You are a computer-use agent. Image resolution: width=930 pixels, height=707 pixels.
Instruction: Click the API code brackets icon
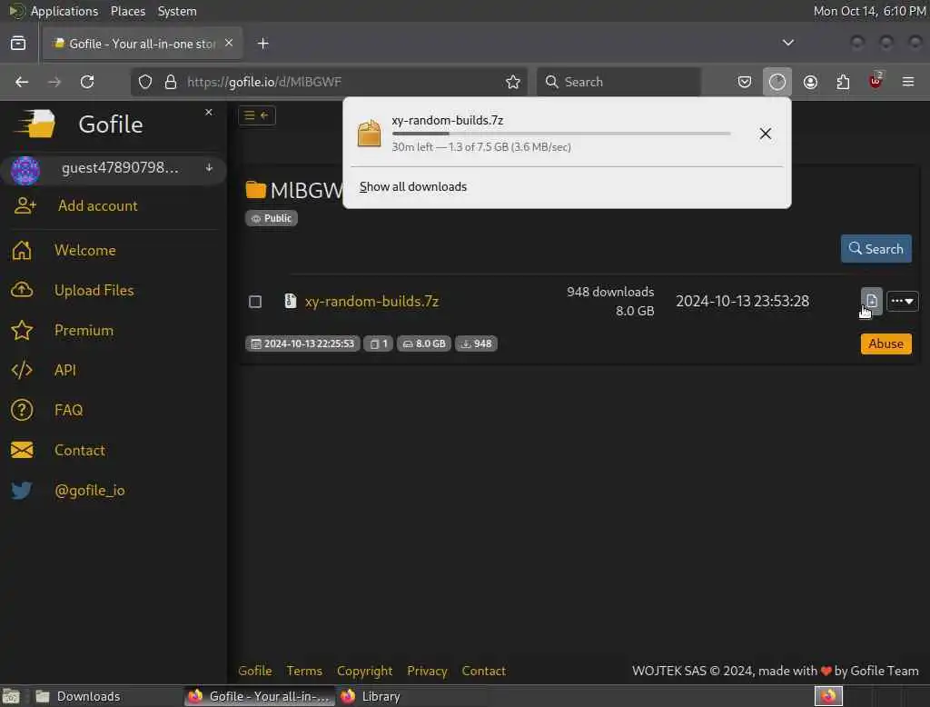tap(22, 371)
